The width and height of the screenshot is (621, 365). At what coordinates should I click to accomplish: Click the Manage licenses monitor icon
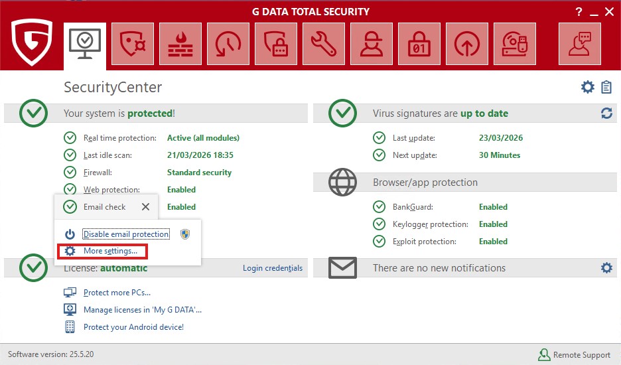[70, 309]
